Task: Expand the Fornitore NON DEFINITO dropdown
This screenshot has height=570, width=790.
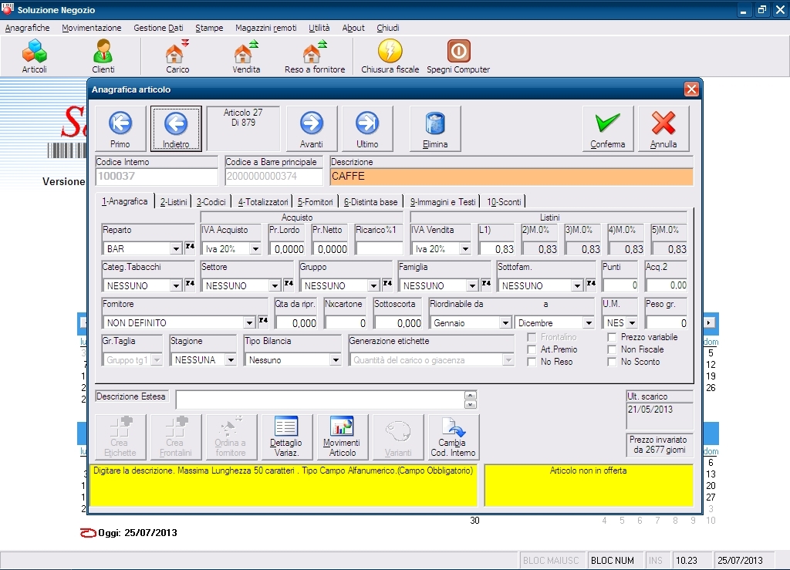Action: coord(249,322)
